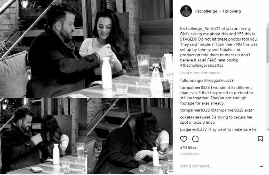269x175 pixels.
Task: Like the post with the heart icon
Action: click(184, 139)
